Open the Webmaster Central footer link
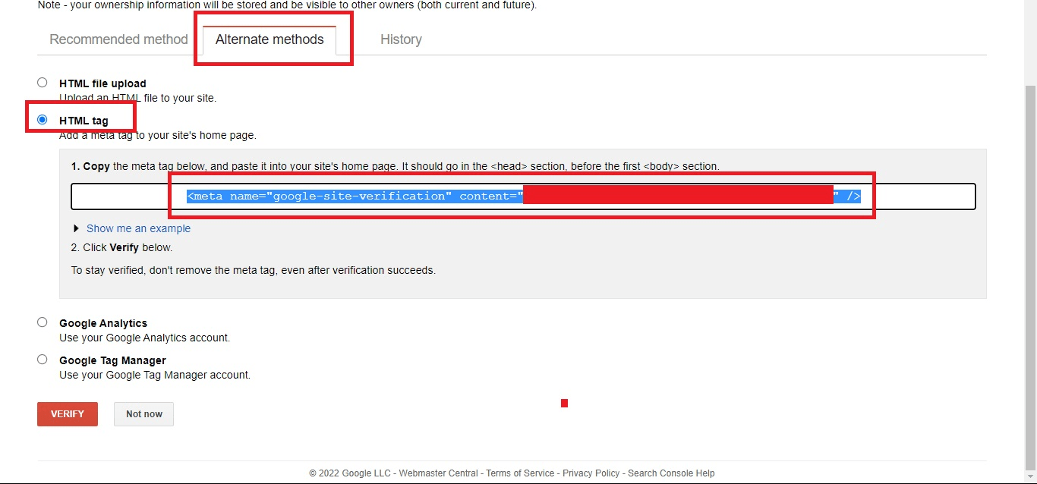Image resolution: width=1037 pixels, height=484 pixels. point(438,473)
